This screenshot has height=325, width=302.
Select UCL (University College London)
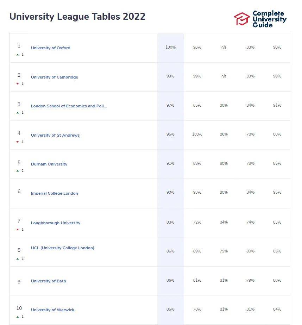tap(63, 248)
